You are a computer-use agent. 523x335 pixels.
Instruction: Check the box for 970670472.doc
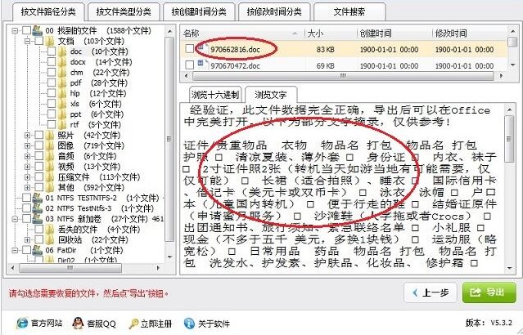click(189, 65)
